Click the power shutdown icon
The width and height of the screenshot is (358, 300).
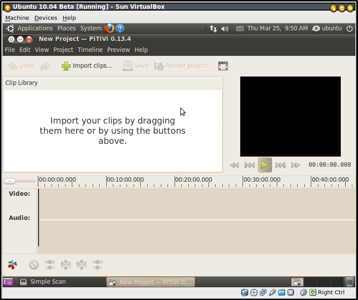(350, 29)
